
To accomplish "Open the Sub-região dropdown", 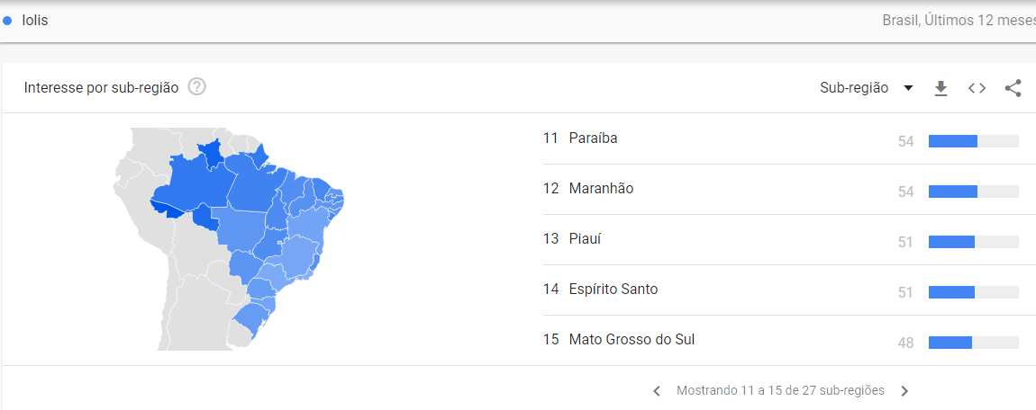I will click(x=867, y=88).
